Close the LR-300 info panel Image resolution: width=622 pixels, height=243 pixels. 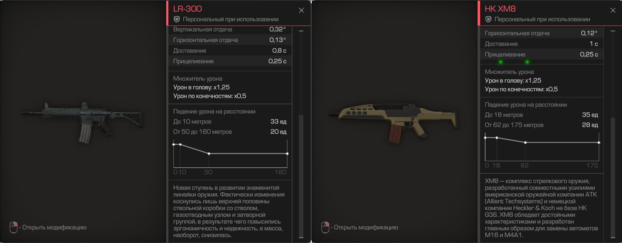point(301,11)
